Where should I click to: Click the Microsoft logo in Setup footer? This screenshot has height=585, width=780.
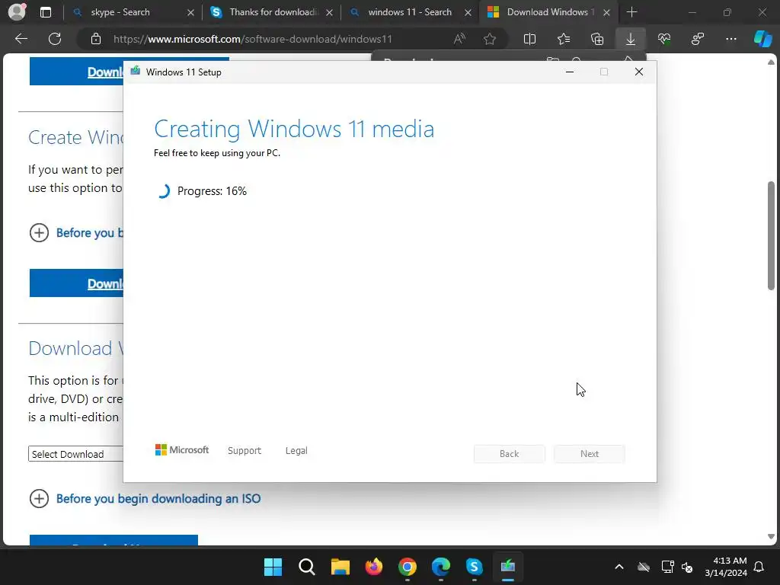point(182,449)
